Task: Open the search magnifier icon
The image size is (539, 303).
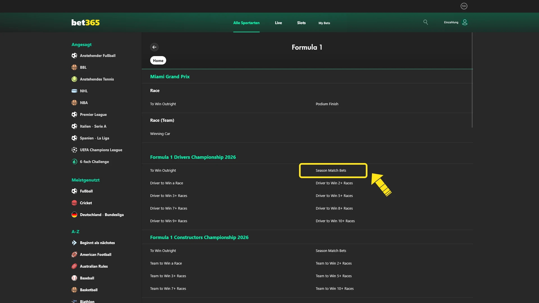Action: coord(426,22)
